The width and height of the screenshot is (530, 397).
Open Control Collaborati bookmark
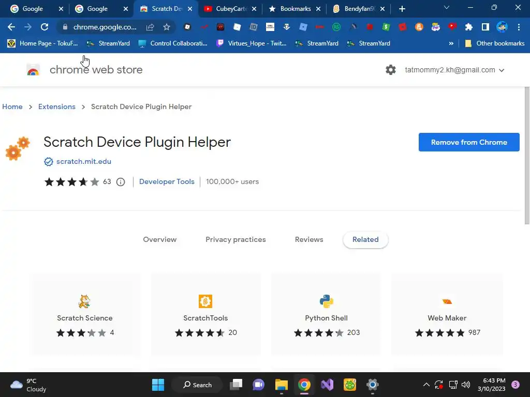[173, 43]
